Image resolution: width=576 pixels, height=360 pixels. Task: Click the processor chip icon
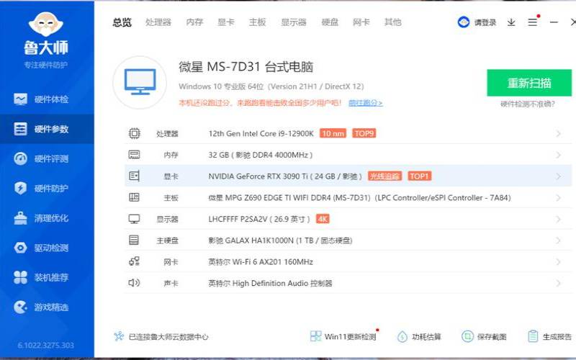click(x=134, y=133)
